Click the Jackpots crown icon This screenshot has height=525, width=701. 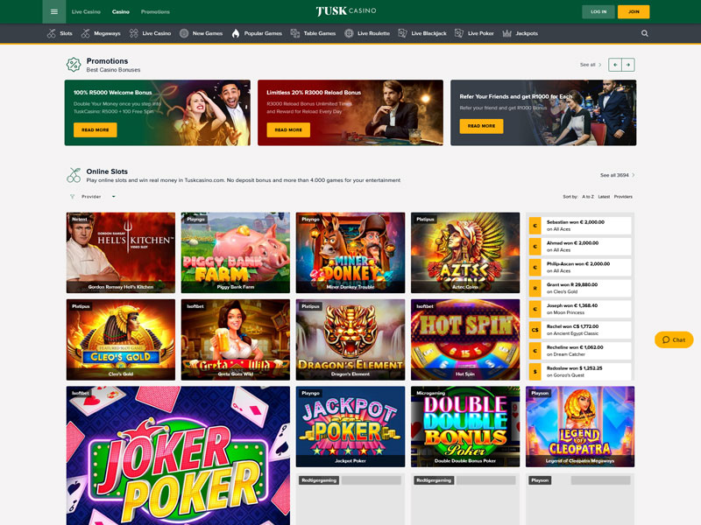click(507, 33)
